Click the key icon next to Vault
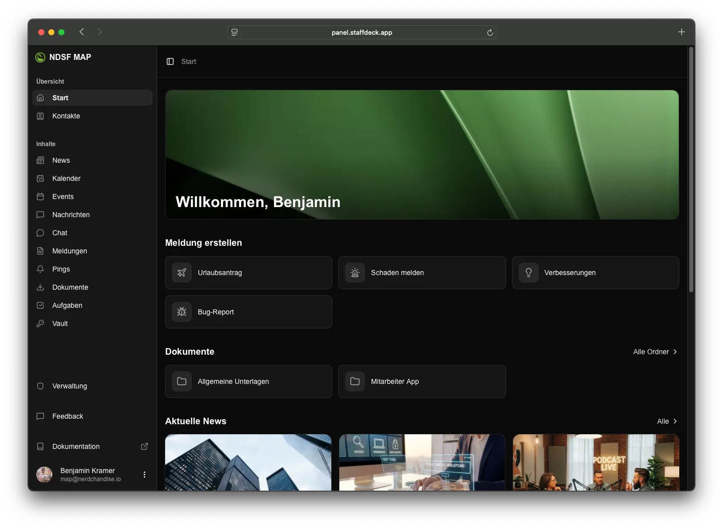The height and width of the screenshot is (528, 723). tap(40, 323)
